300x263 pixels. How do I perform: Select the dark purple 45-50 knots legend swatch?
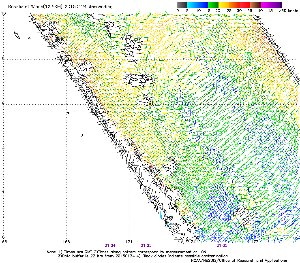[276, 5]
